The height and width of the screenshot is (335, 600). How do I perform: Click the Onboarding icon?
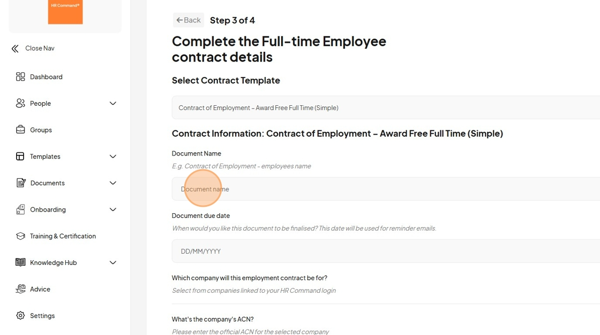click(20, 209)
